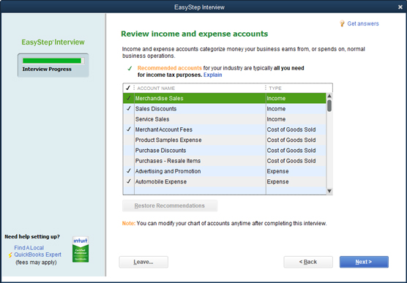The width and height of the screenshot is (407, 283).
Task: Select the Automobile Expense account name
Action: coord(160,181)
